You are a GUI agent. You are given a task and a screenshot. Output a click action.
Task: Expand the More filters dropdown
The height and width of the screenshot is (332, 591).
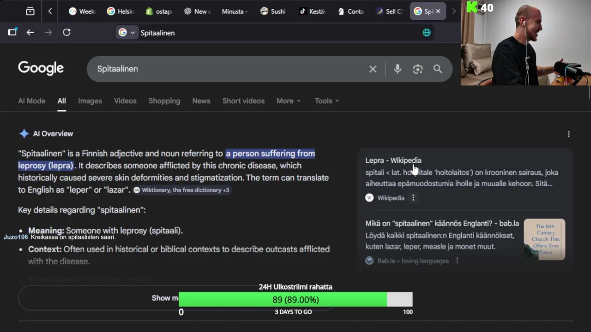point(289,101)
